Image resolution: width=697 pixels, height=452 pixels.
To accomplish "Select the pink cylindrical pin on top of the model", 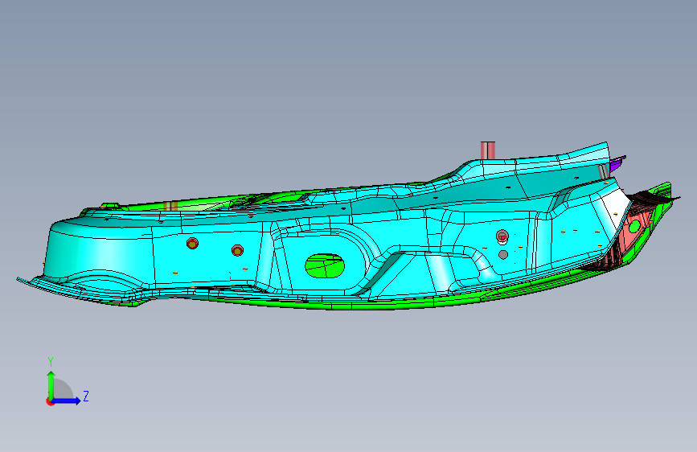I will coord(488,150).
